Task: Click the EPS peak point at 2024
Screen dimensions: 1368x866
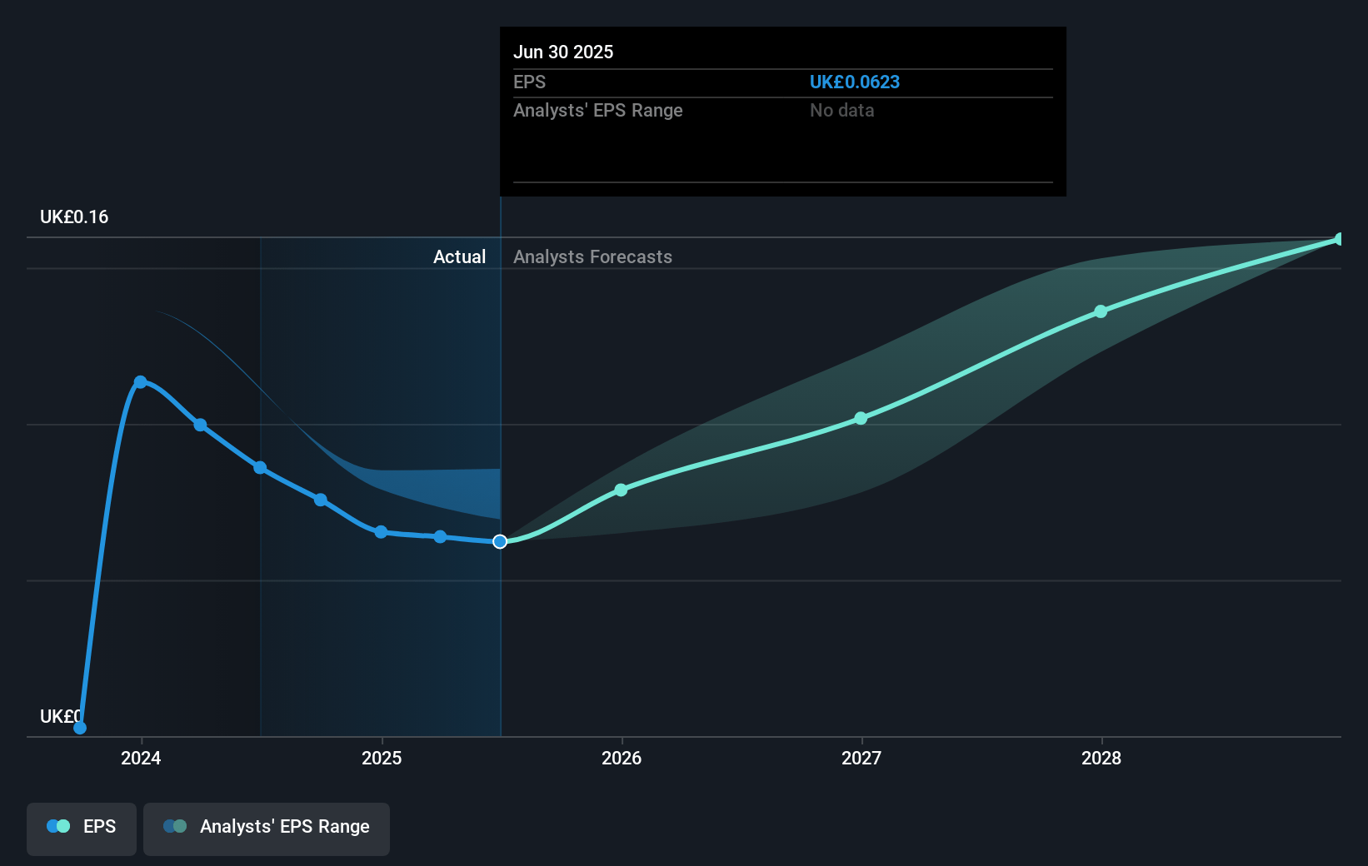Action: point(141,382)
